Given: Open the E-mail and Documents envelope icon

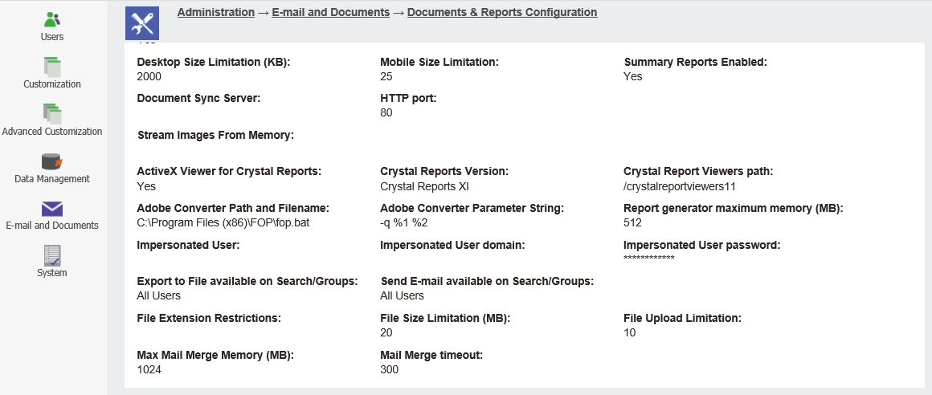Looking at the screenshot, I should click(52, 209).
